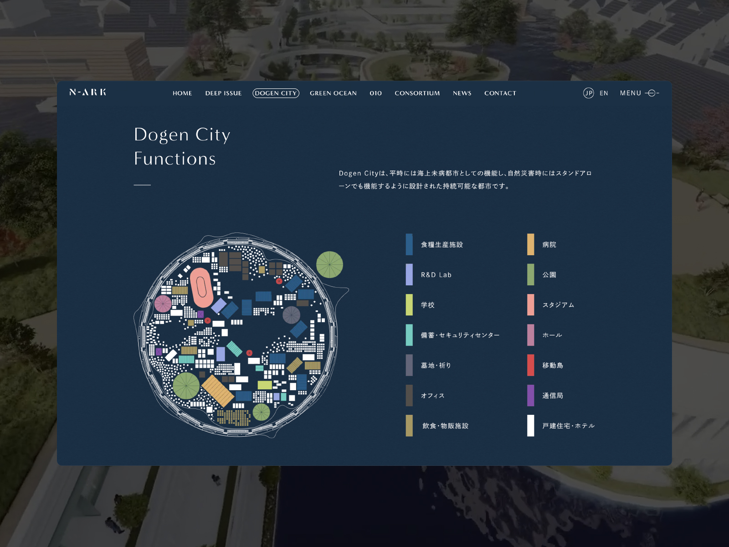Select the DOGEN CITY nav item
The image size is (729, 547).
[276, 93]
